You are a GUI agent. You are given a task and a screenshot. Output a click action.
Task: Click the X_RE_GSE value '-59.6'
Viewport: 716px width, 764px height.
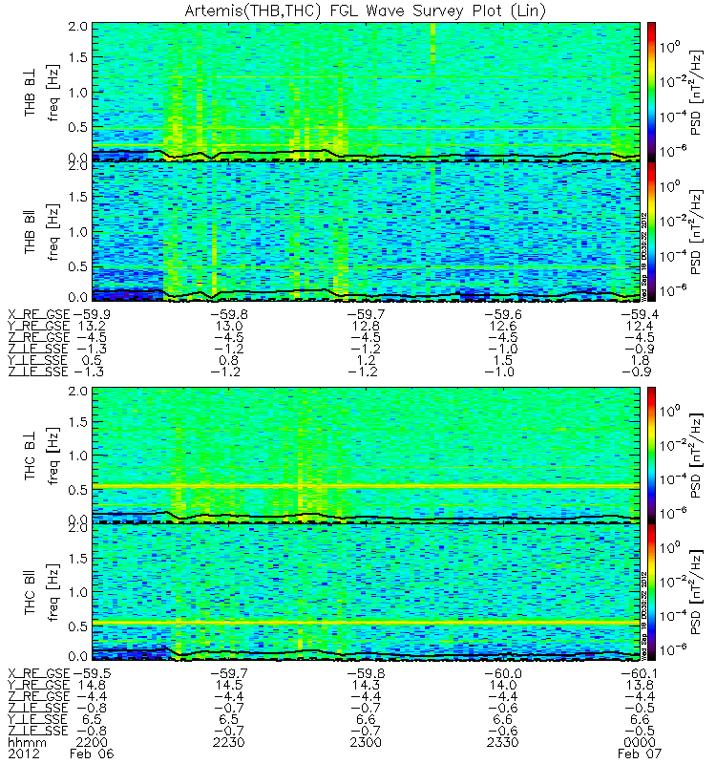click(x=503, y=314)
